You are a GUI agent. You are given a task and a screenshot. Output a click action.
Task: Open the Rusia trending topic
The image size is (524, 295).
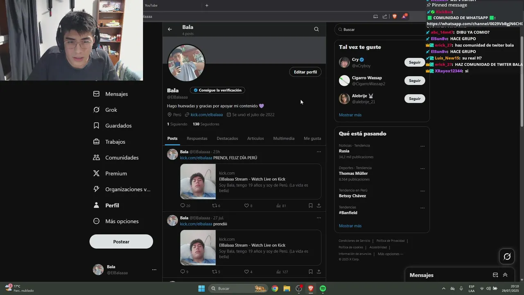[x=344, y=151]
